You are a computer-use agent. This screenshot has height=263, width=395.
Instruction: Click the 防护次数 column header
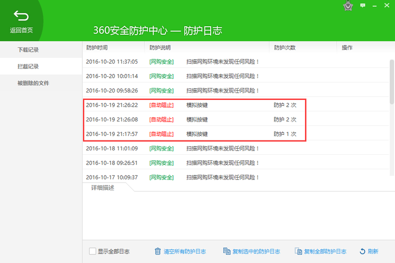tap(303, 47)
